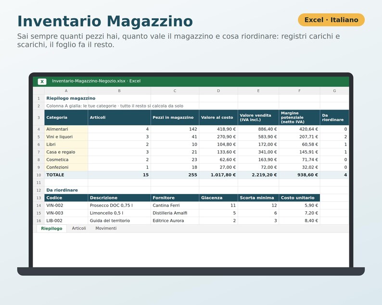Click the 'Valore vendita (IVA incl.)' header

258,118
